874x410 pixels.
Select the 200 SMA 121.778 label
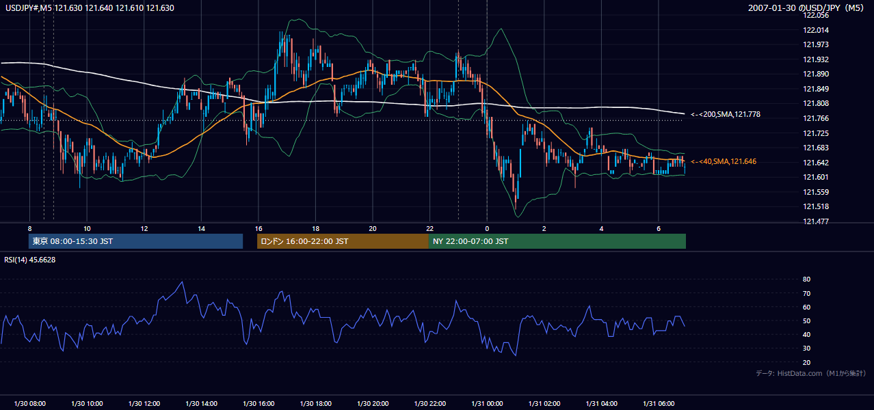pyautogui.click(x=726, y=114)
